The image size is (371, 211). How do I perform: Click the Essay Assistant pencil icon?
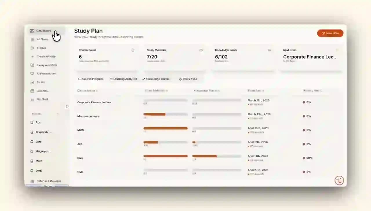click(32, 65)
